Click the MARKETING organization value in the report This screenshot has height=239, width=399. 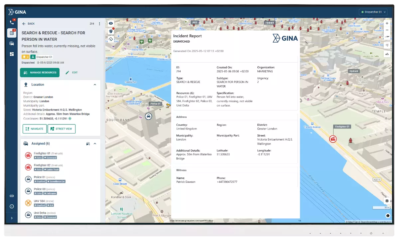[265, 71]
